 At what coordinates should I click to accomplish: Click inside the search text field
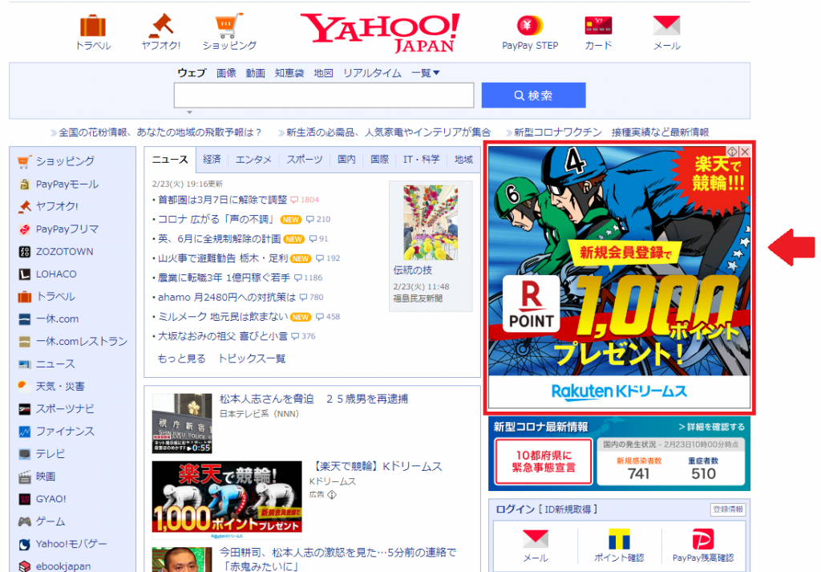coord(324,95)
